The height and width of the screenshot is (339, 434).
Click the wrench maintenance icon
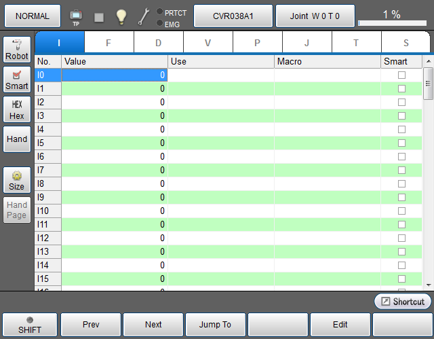[144, 16]
